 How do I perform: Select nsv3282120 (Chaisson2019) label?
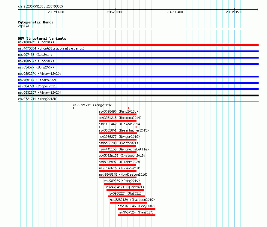[x=132, y=200]
